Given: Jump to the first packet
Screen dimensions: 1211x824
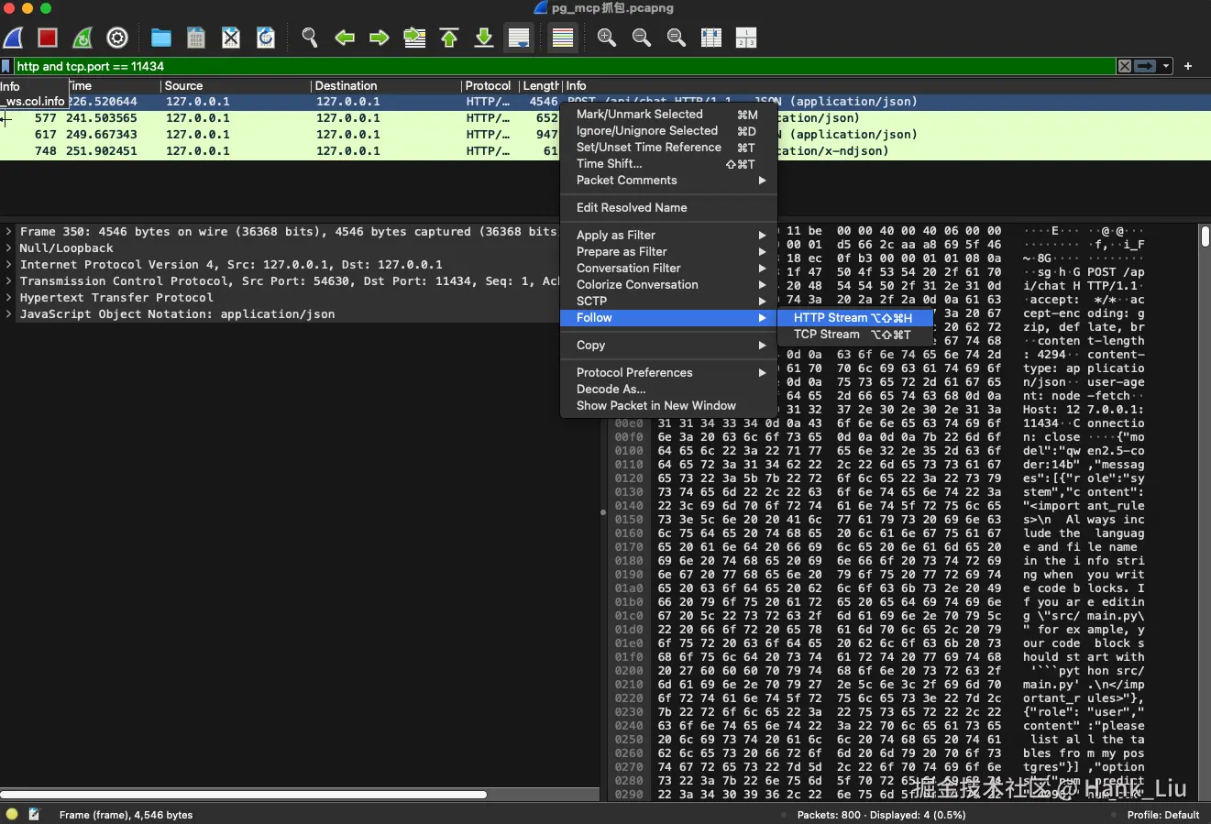Looking at the screenshot, I should [x=449, y=38].
